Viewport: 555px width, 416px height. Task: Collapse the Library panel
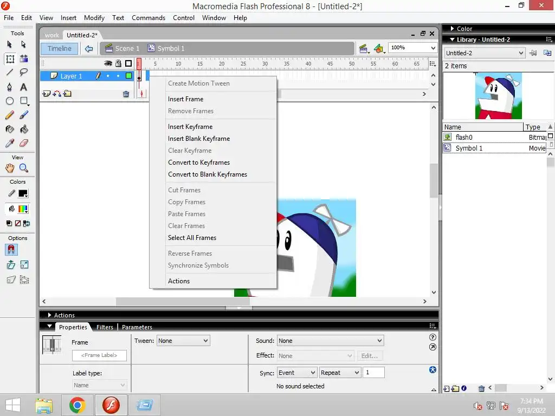(x=453, y=39)
